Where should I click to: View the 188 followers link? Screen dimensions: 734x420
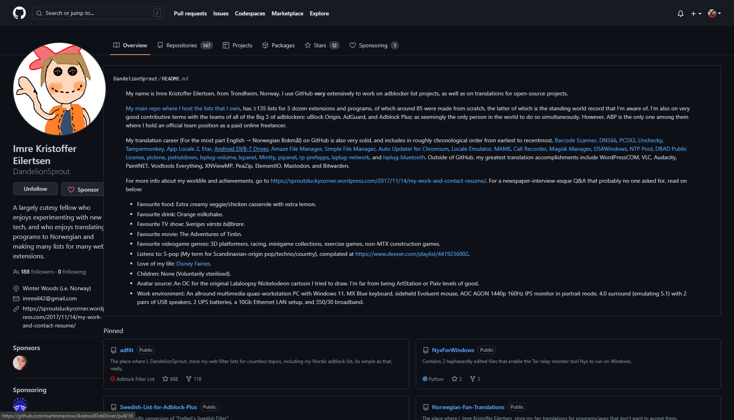click(x=37, y=272)
